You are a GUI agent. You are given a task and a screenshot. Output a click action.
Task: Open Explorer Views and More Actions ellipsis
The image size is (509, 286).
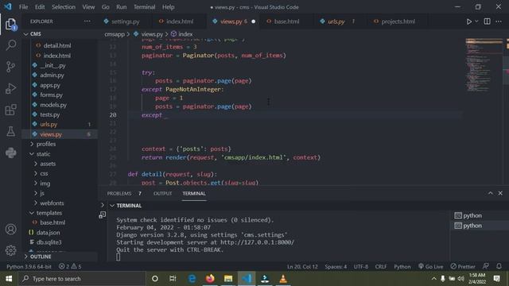coord(87,21)
